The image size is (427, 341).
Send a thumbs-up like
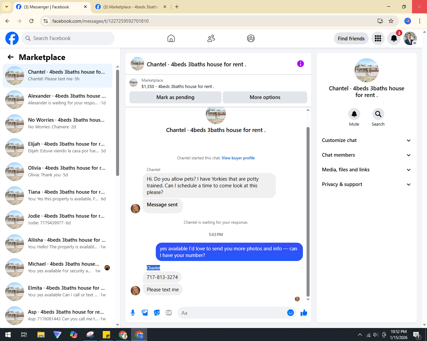click(304, 313)
